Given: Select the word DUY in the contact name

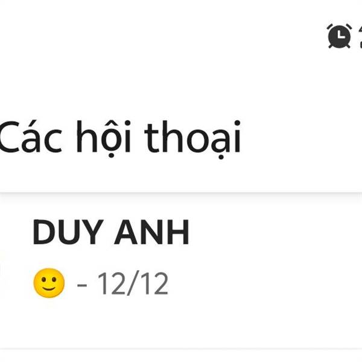Looking at the screenshot, I should point(68,232).
